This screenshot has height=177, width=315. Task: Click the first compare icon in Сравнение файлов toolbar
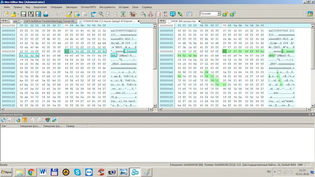[3, 120]
